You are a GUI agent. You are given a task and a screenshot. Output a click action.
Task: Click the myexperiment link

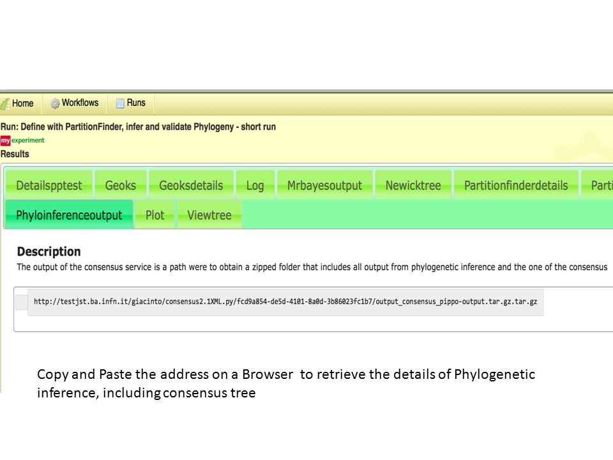22,141
